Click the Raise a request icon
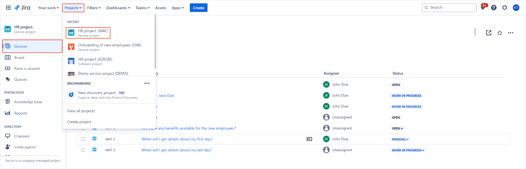526x169 pixels. (x=8, y=68)
